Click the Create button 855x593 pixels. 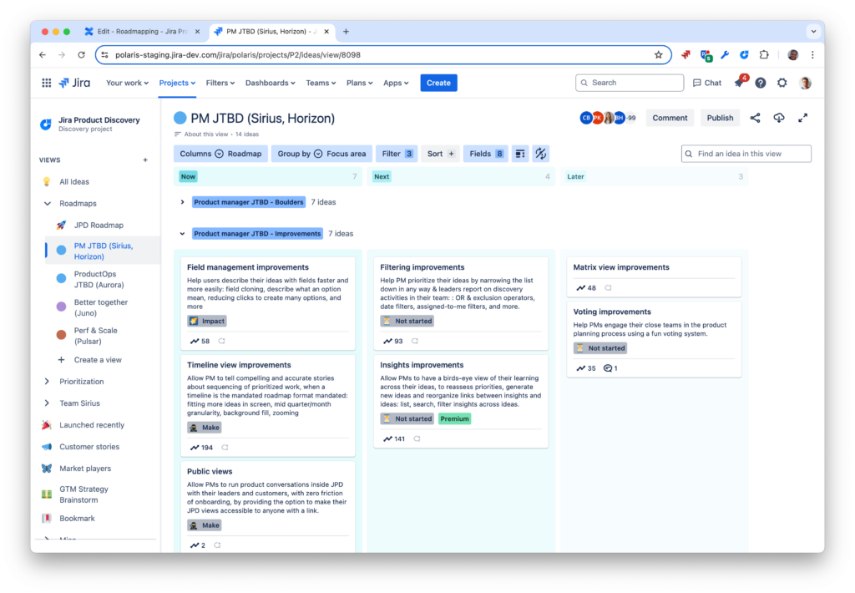click(438, 83)
